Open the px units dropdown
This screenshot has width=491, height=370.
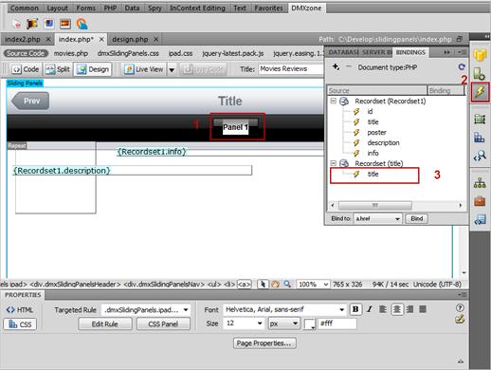point(283,324)
